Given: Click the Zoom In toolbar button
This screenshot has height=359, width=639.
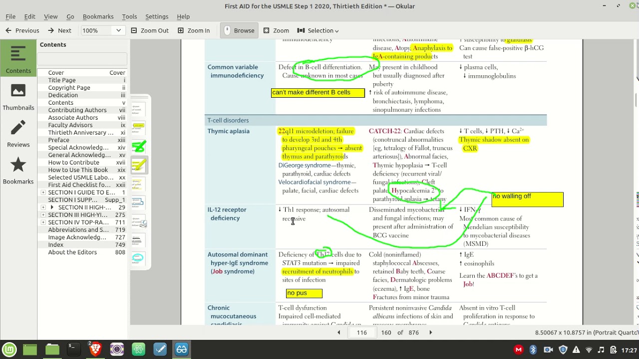Looking at the screenshot, I should [194, 30].
